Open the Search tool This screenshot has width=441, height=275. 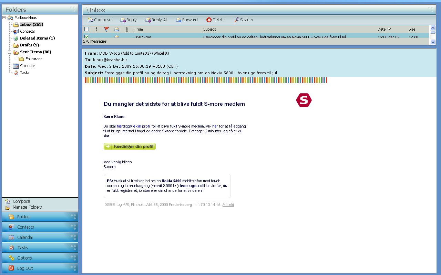pos(244,20)
